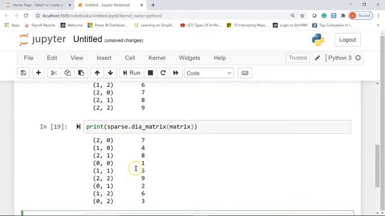Click the browser back arrow

(7, 16)
